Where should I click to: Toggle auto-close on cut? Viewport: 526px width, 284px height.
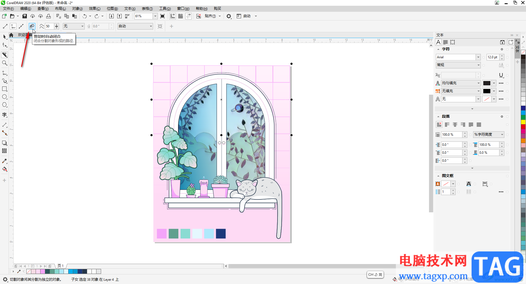[32, 26]
